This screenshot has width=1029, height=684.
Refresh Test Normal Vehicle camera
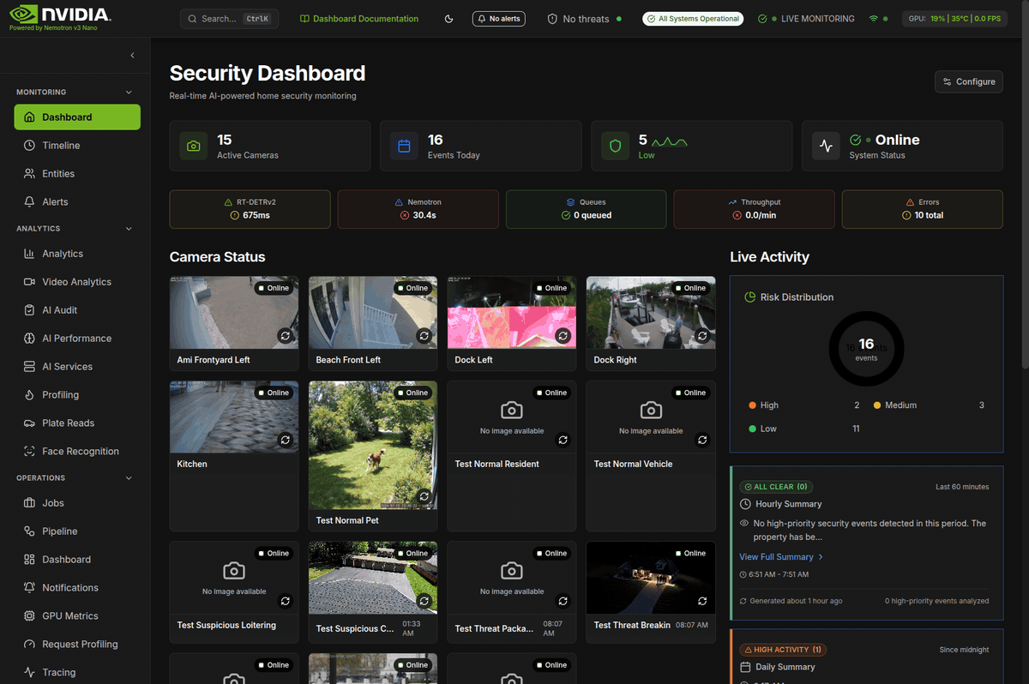coord(702,440)
